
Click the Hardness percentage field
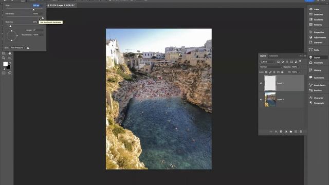coord(38,14)
